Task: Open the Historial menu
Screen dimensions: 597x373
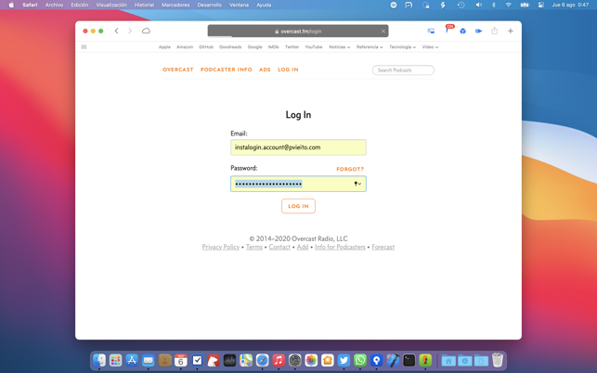Action: [144, 5]
